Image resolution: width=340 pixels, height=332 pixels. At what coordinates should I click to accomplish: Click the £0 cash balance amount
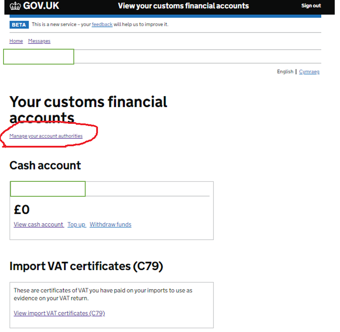point(22,209)
